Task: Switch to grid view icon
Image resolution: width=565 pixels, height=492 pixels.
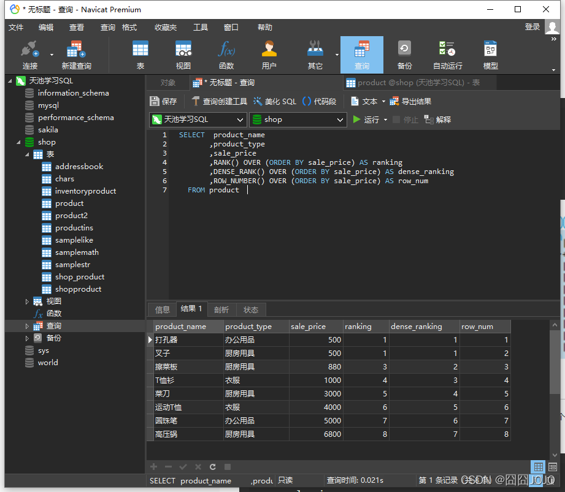Action: 539,467
